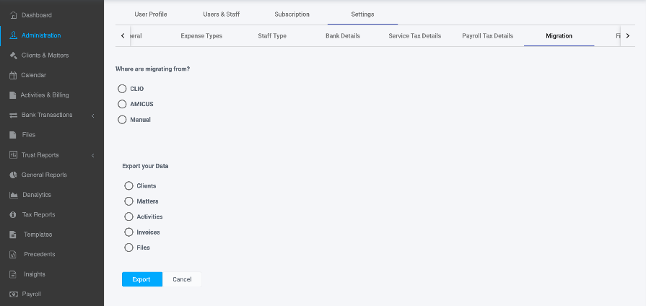This screenshot has width=646, height=306.
Task: Select Files for data export
Action: pos(128,248)
